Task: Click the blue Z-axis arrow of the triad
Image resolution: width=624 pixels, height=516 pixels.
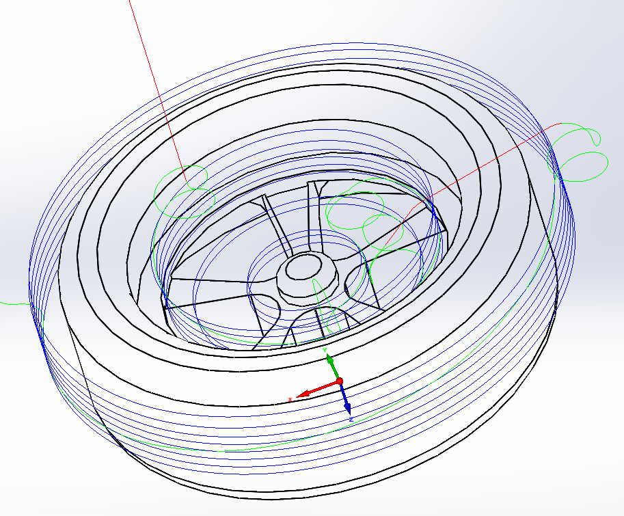Action: [344, 398]
